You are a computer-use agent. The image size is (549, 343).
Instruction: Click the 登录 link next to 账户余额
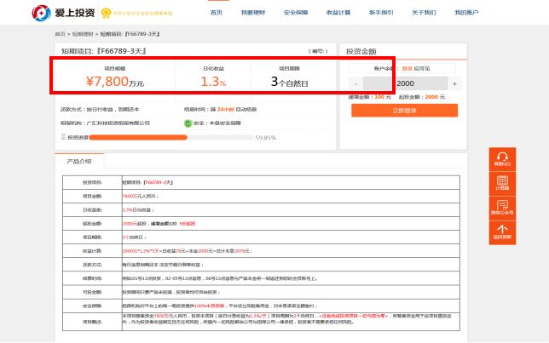[407, 69]
